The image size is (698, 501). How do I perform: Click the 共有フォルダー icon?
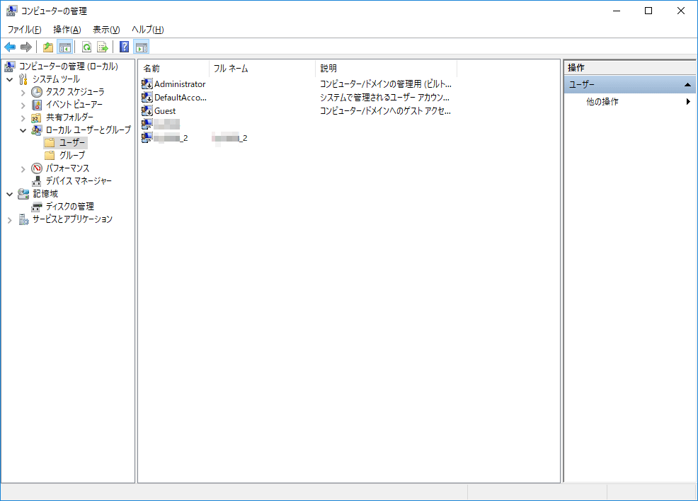click(36, 117)
